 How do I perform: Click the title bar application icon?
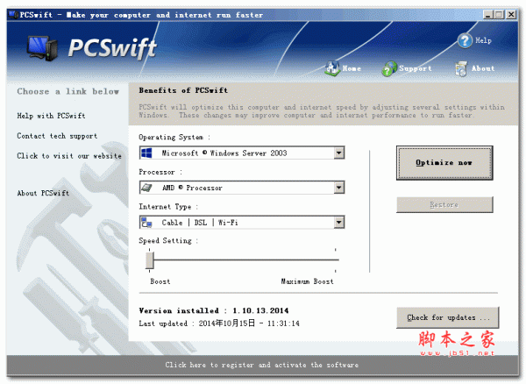pos(13,15)
